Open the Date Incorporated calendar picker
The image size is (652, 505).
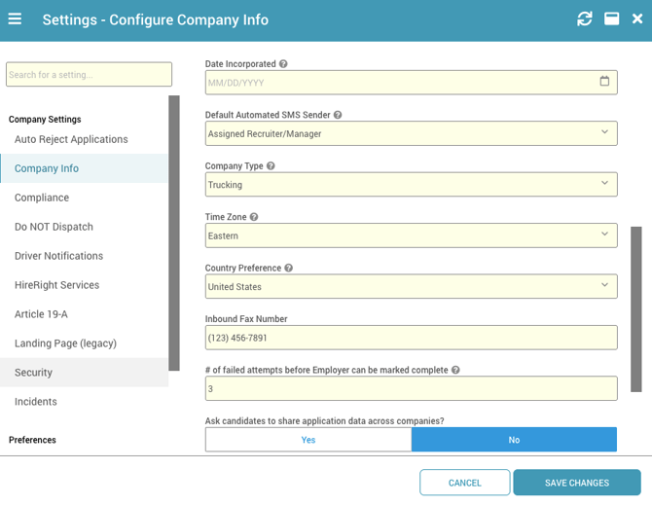(x=604, y=82)
